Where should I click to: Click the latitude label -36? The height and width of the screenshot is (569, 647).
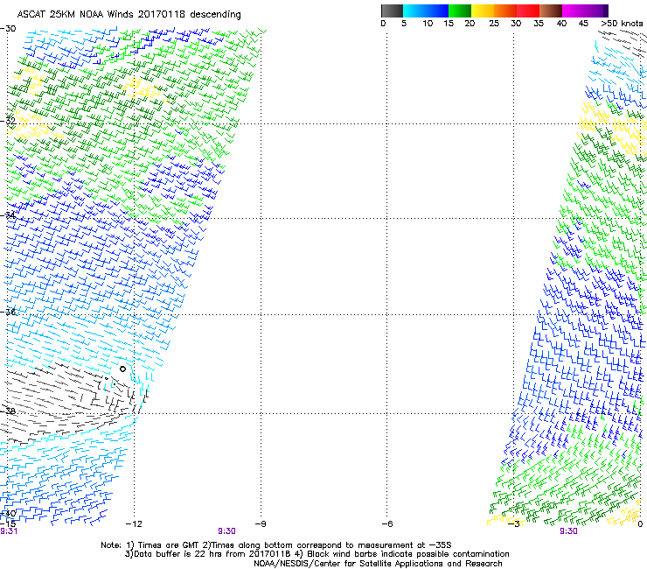tap(8, 312)
